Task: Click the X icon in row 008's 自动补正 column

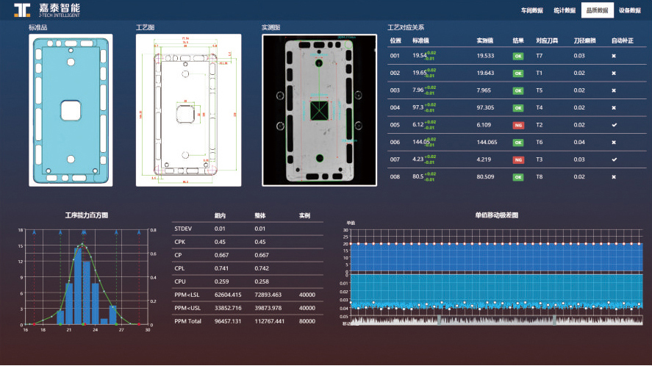Action: [x=614, y=177]
